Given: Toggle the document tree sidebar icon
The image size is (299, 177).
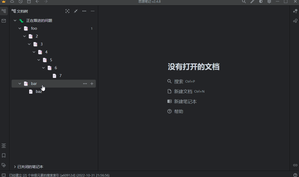Looking at the screenshot, I should [4, 11].
